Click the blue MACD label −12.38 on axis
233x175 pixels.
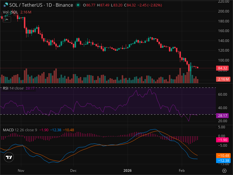pyautogui.click(x=223, y=161)
